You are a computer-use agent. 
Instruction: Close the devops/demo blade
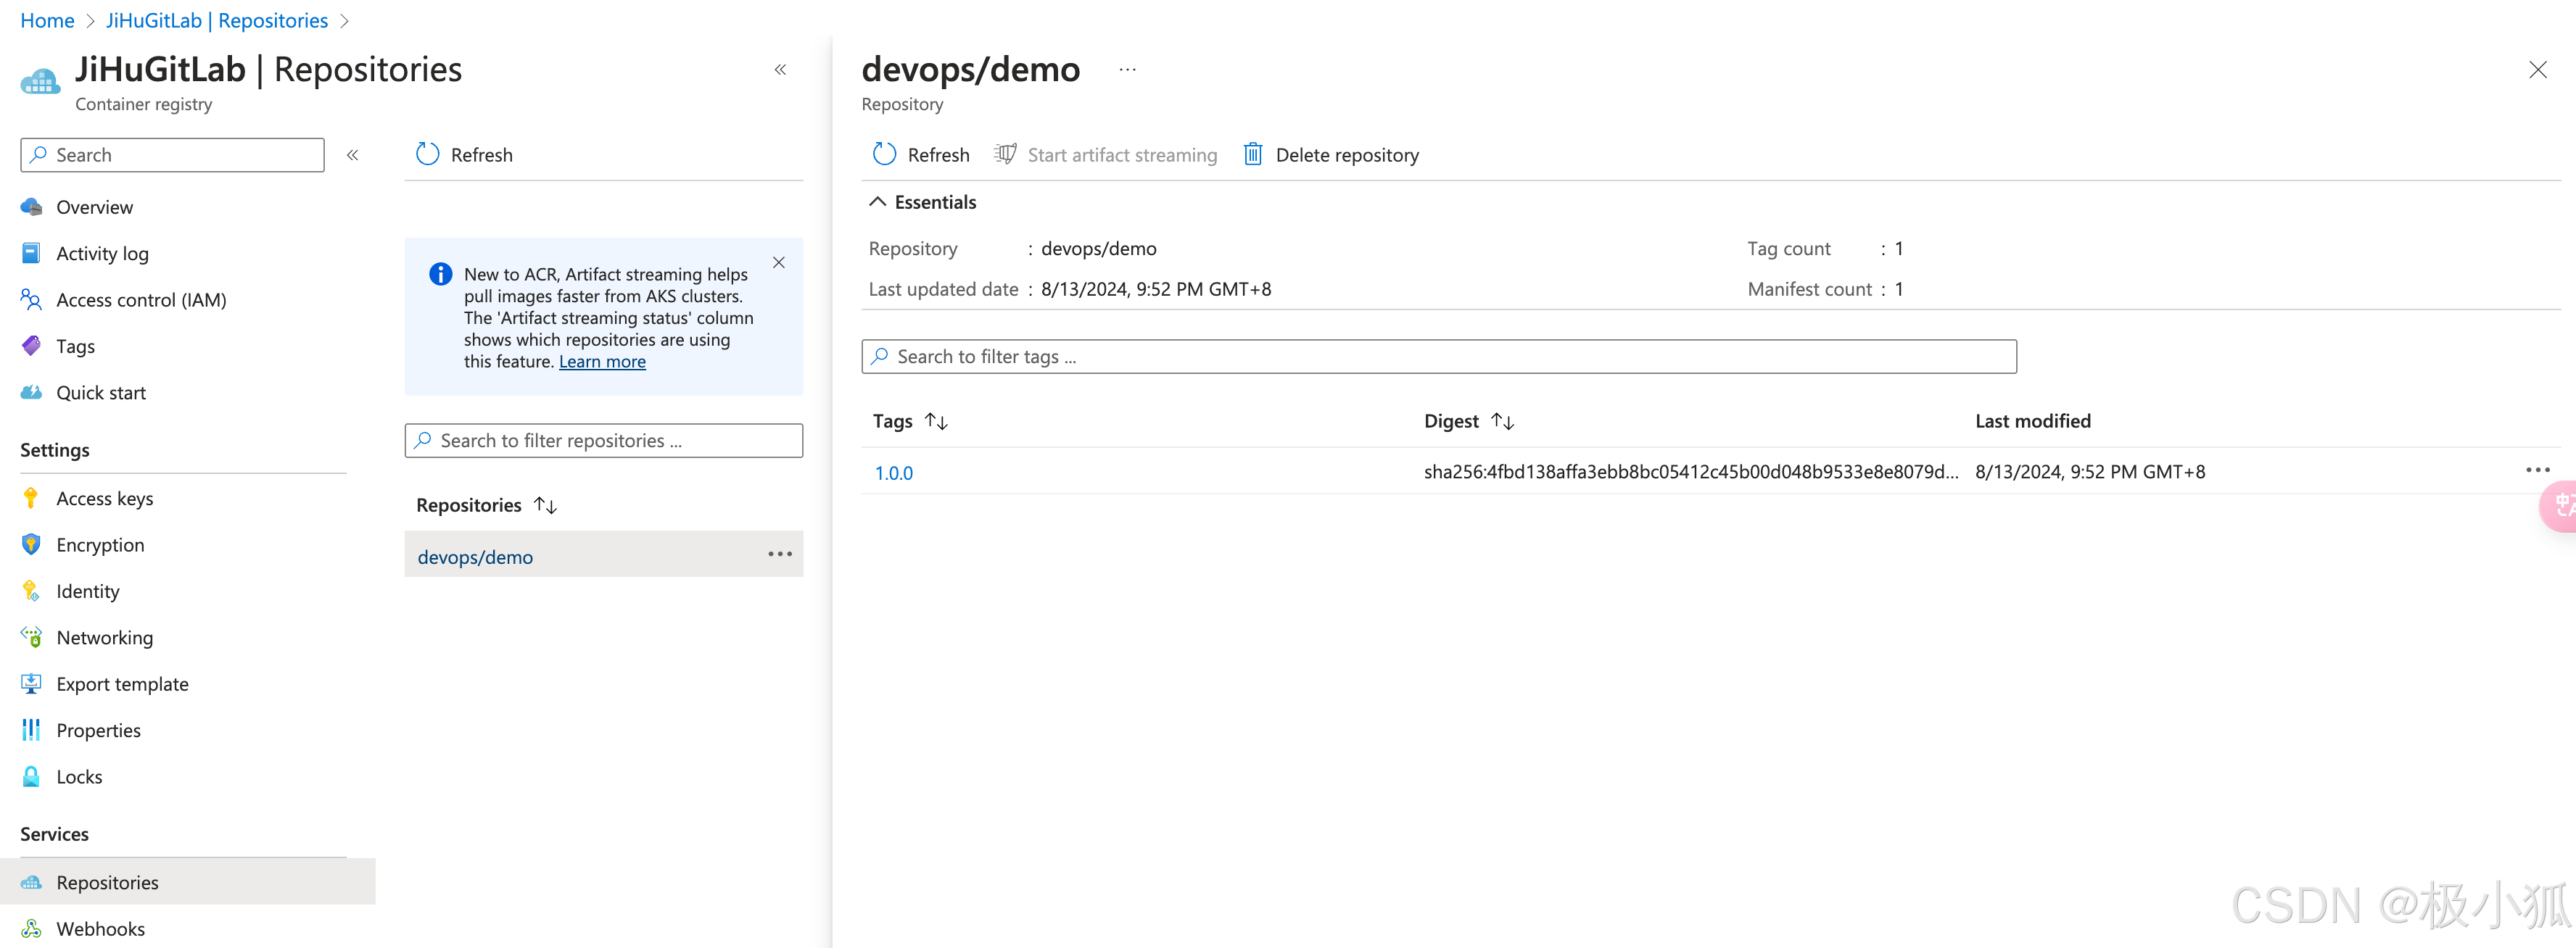2538,70
